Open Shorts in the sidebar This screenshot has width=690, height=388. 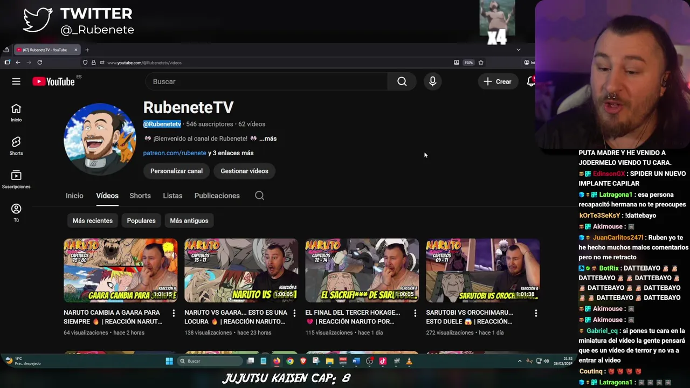[16, 146]
